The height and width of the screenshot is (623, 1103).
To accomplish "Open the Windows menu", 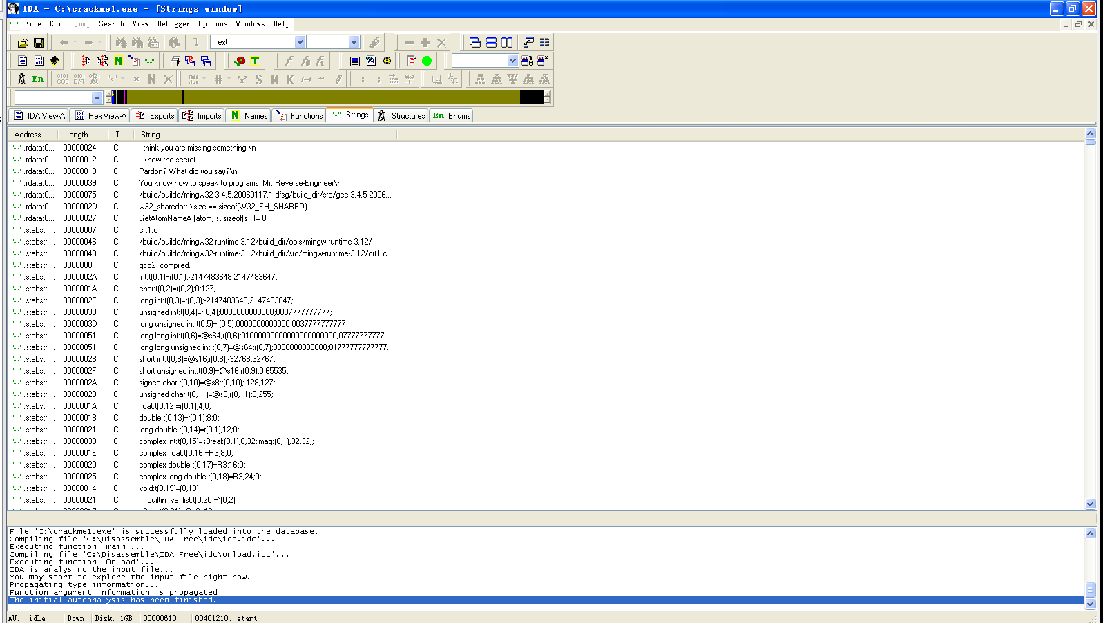I will click(x=250, y=23).
